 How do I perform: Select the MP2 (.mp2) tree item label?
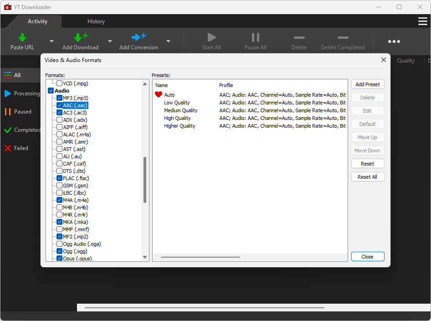[75, 237]
